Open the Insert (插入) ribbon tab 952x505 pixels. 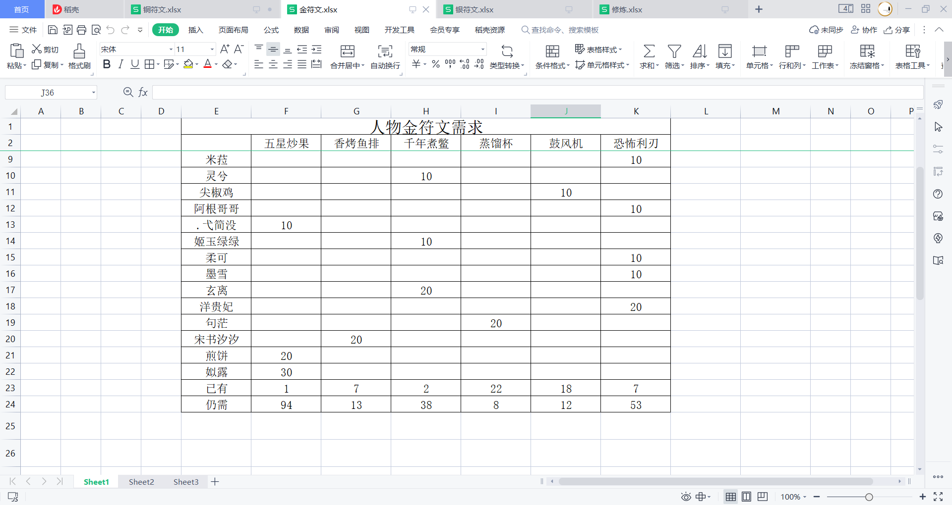[196, 30]
